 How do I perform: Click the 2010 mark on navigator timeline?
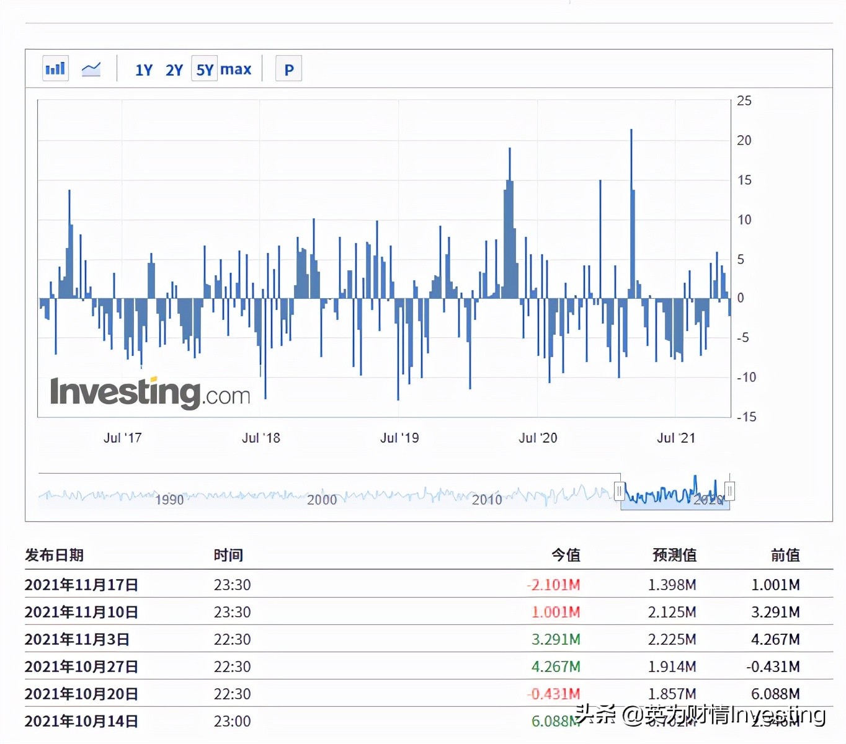click(x=487, y=499)
